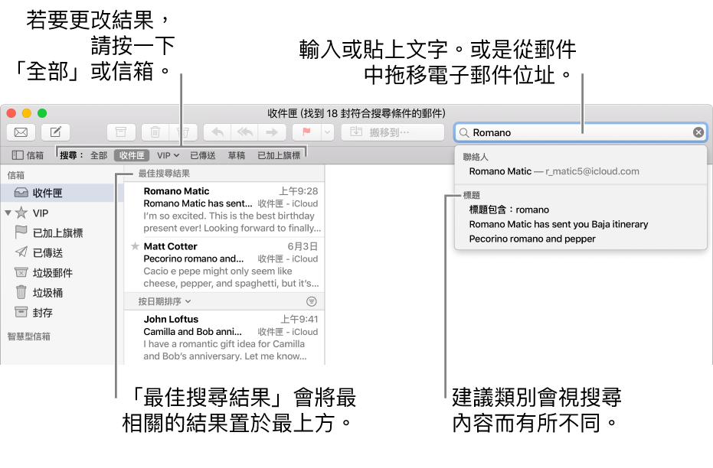The width and height of the screenshot is (713, 468).
Task: Reply to the selected message
Action: (x=217, y=132)
